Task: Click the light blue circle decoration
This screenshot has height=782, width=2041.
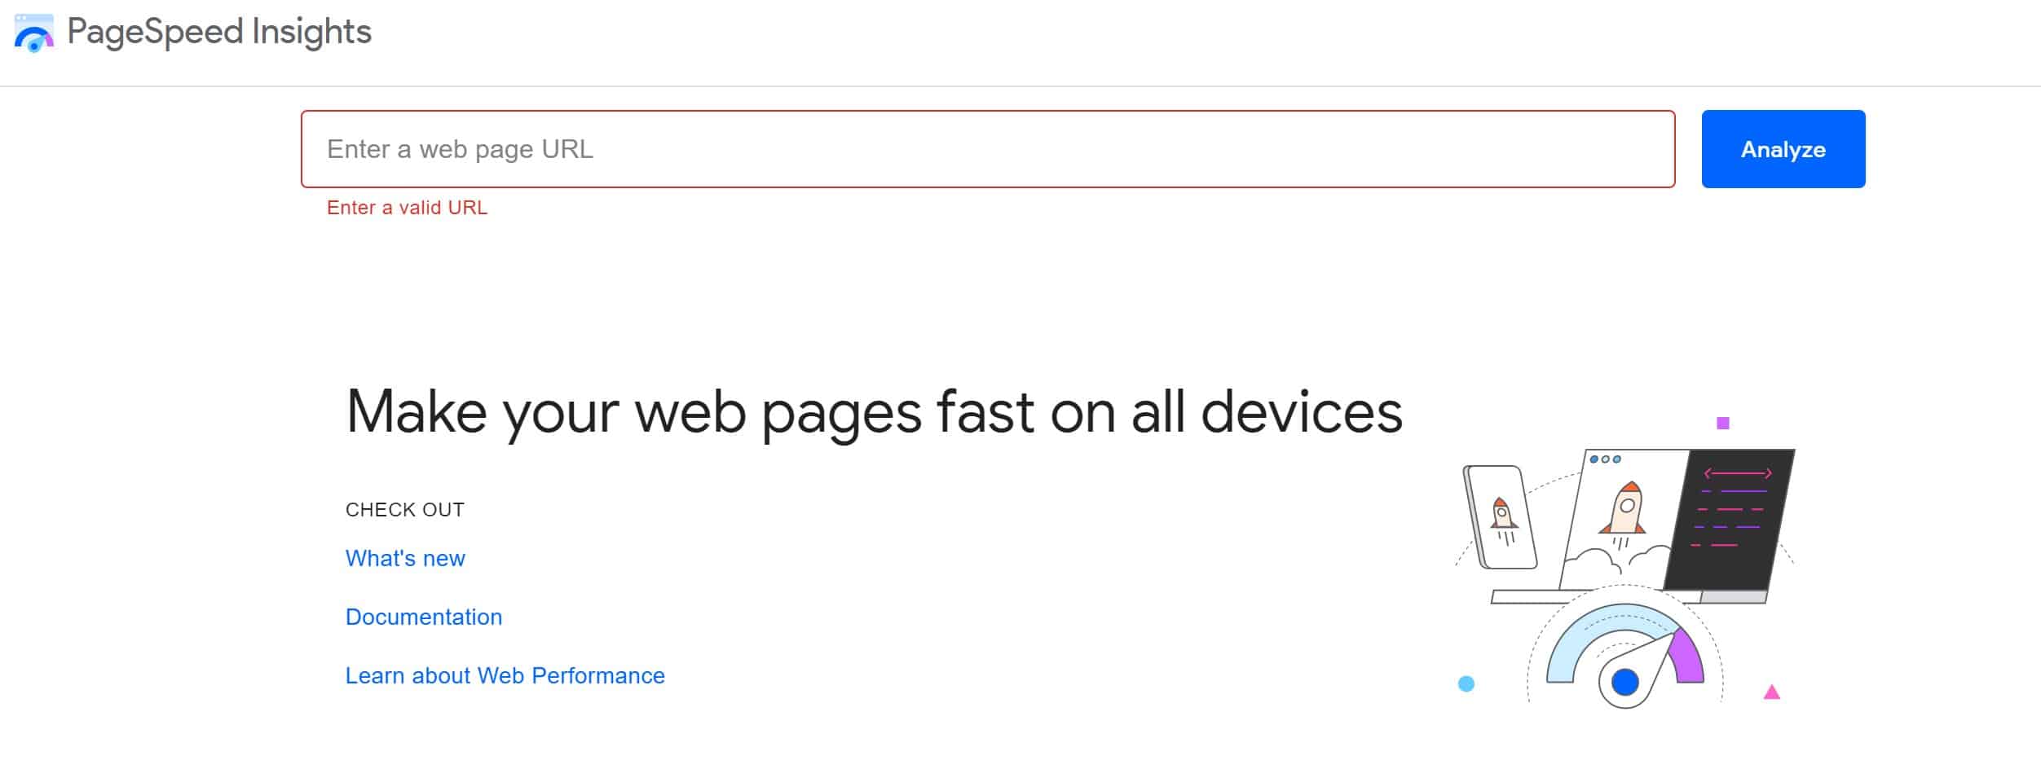Action: pos(1466,683)
